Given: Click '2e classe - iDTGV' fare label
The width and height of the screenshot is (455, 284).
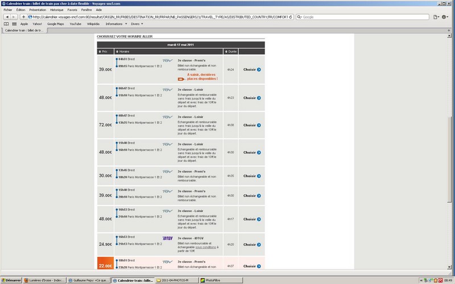Looking at the screenshot, I should [x=191, y=238].
